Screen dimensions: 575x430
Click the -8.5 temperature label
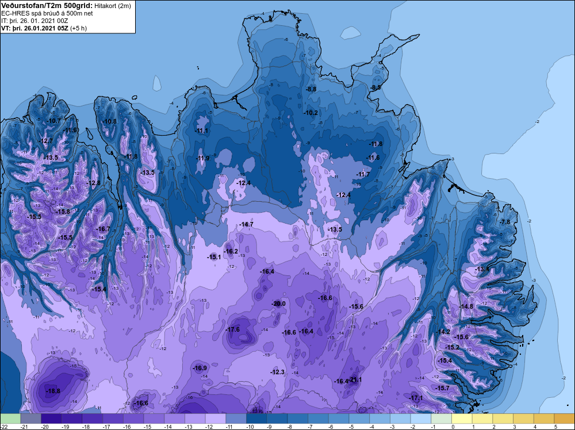click(375, 87)
